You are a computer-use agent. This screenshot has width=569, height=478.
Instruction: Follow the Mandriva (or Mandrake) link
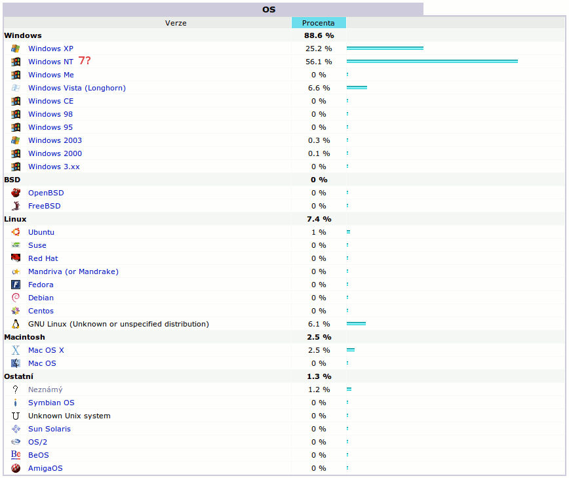tap(73, 271)
